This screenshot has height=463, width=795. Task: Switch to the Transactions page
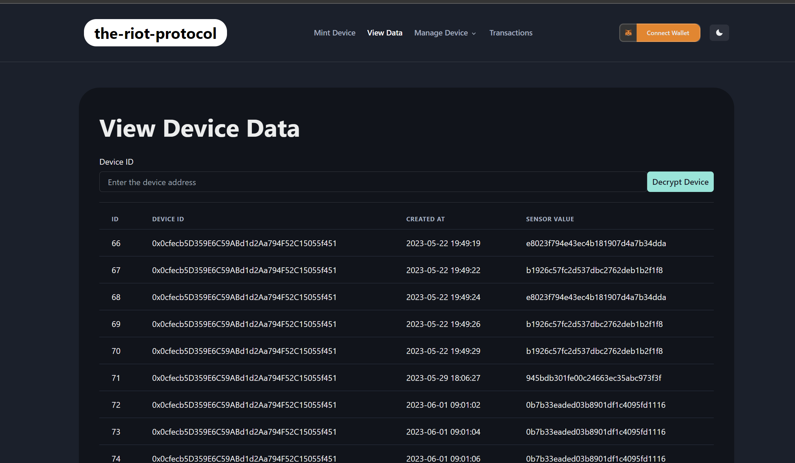point(511,33)
